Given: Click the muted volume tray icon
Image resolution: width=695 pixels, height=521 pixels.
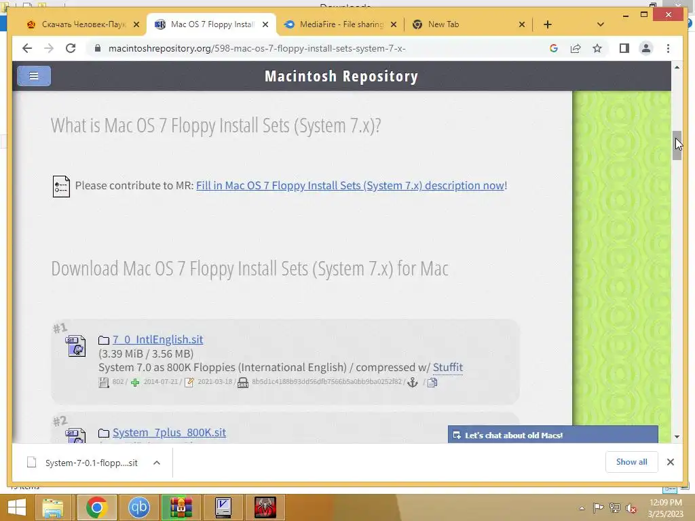Looking at the screenshot, I should point(631,508).
